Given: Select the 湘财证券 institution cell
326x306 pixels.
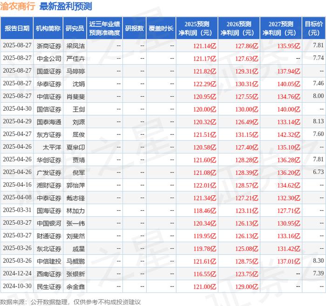Looking at the screenshot, I should pos(49,185).
